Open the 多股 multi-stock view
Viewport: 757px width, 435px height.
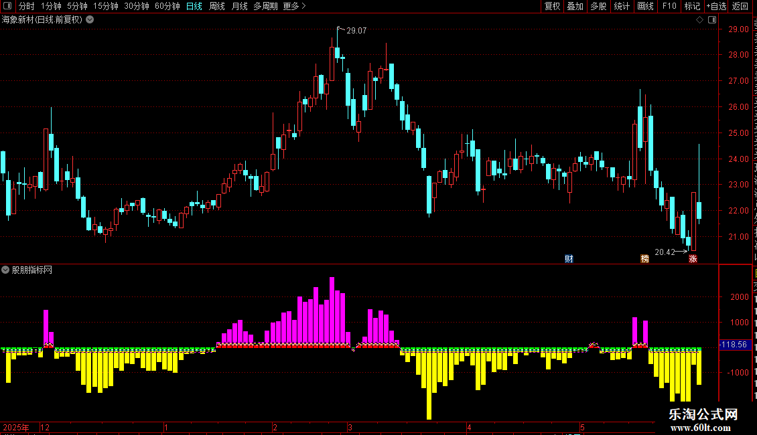[x=598, y=6]
